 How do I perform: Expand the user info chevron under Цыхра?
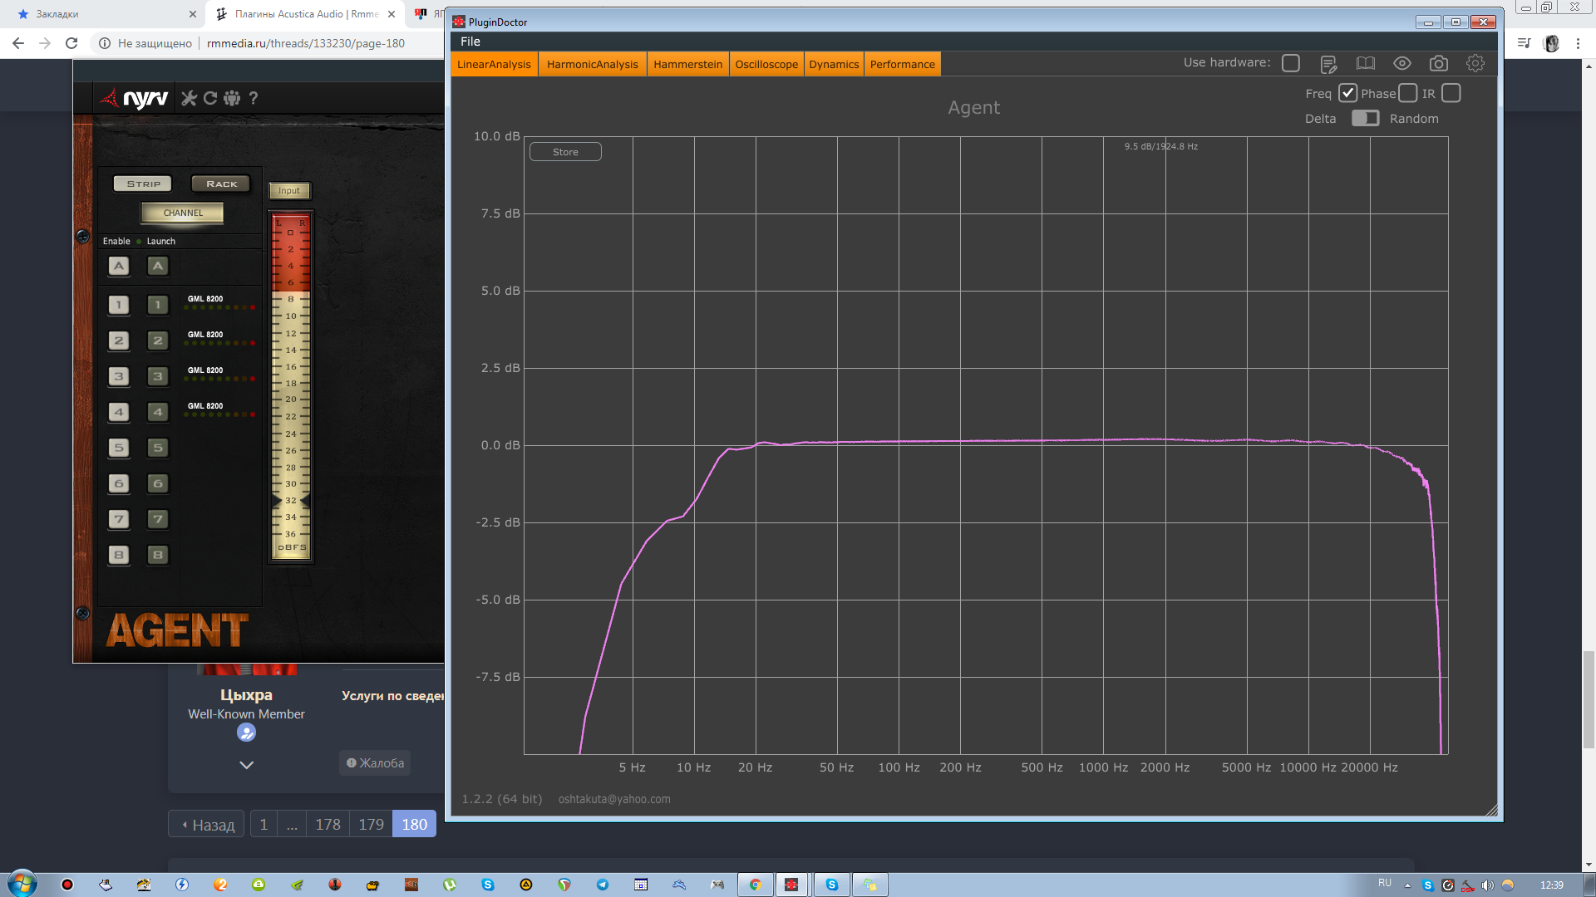tap(246, 765)
